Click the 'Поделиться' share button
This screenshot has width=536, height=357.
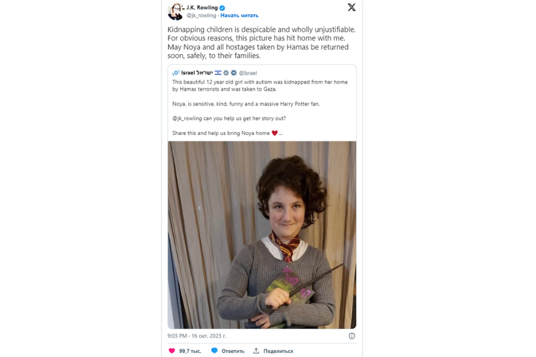coord(278,351)
